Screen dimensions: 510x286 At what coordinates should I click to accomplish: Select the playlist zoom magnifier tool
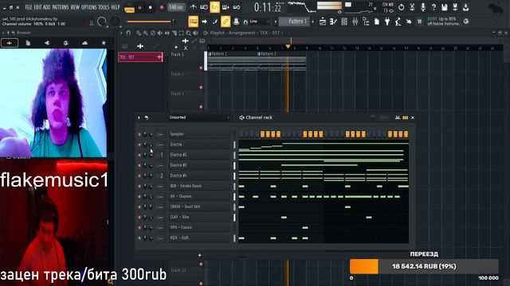[x=189, y=33]
